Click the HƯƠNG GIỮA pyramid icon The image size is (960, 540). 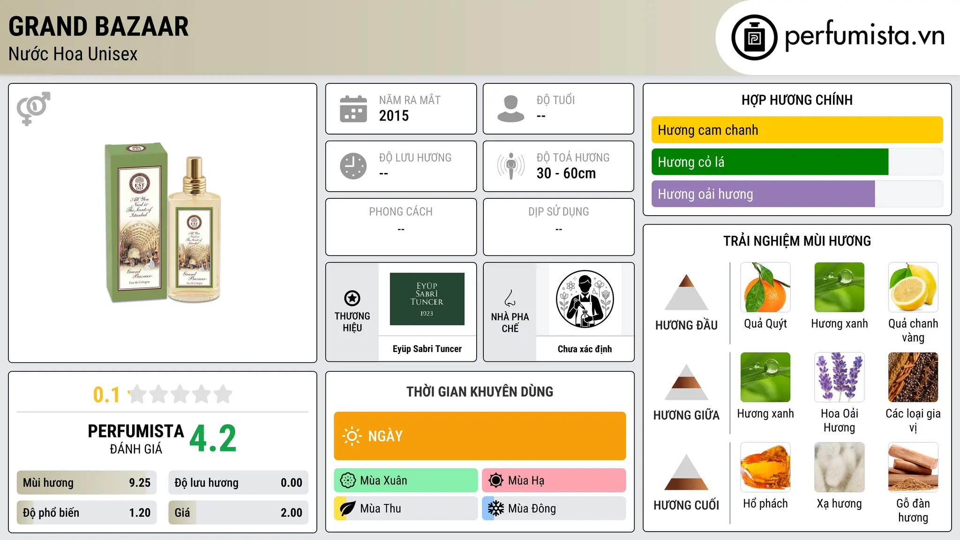tap(686, 382)
